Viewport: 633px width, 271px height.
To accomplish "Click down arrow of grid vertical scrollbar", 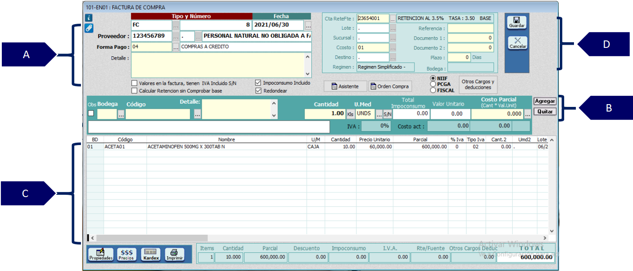I will (552, 231).
